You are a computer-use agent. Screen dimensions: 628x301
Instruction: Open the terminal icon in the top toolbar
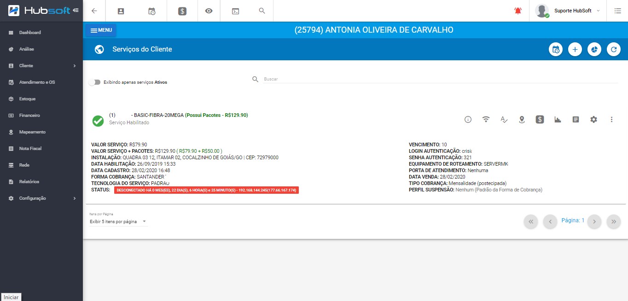coord(235,11)
